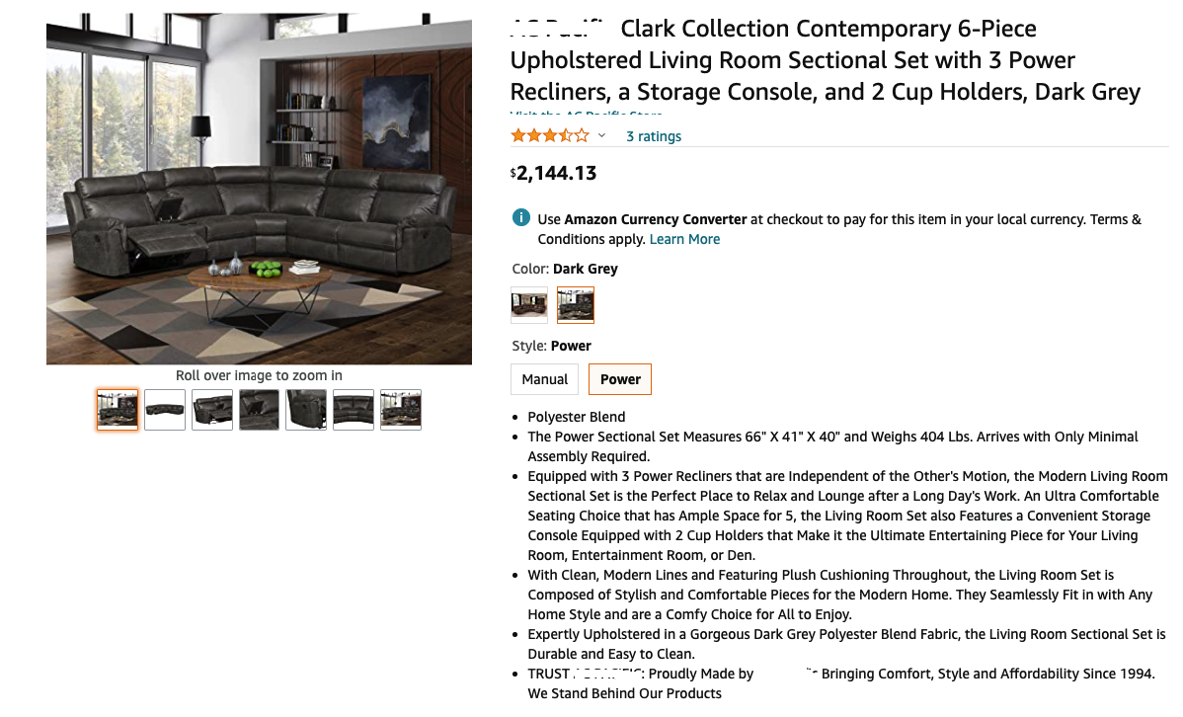This screenshot has width=1183, height=717.
Task: Open the 3 ratings link
Action: (x=654, y=136)
